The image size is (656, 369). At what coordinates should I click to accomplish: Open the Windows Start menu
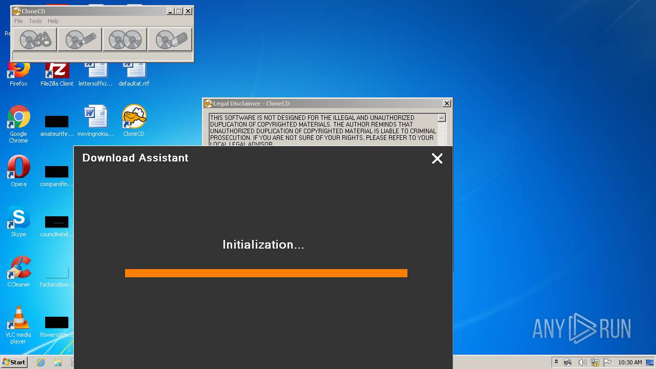14,362
